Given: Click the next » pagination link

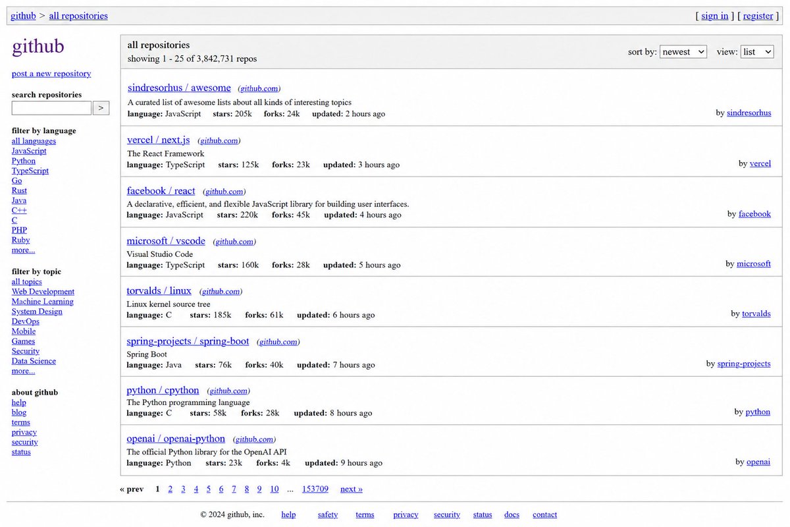Looking at the screenshot, I should [352, 489].
